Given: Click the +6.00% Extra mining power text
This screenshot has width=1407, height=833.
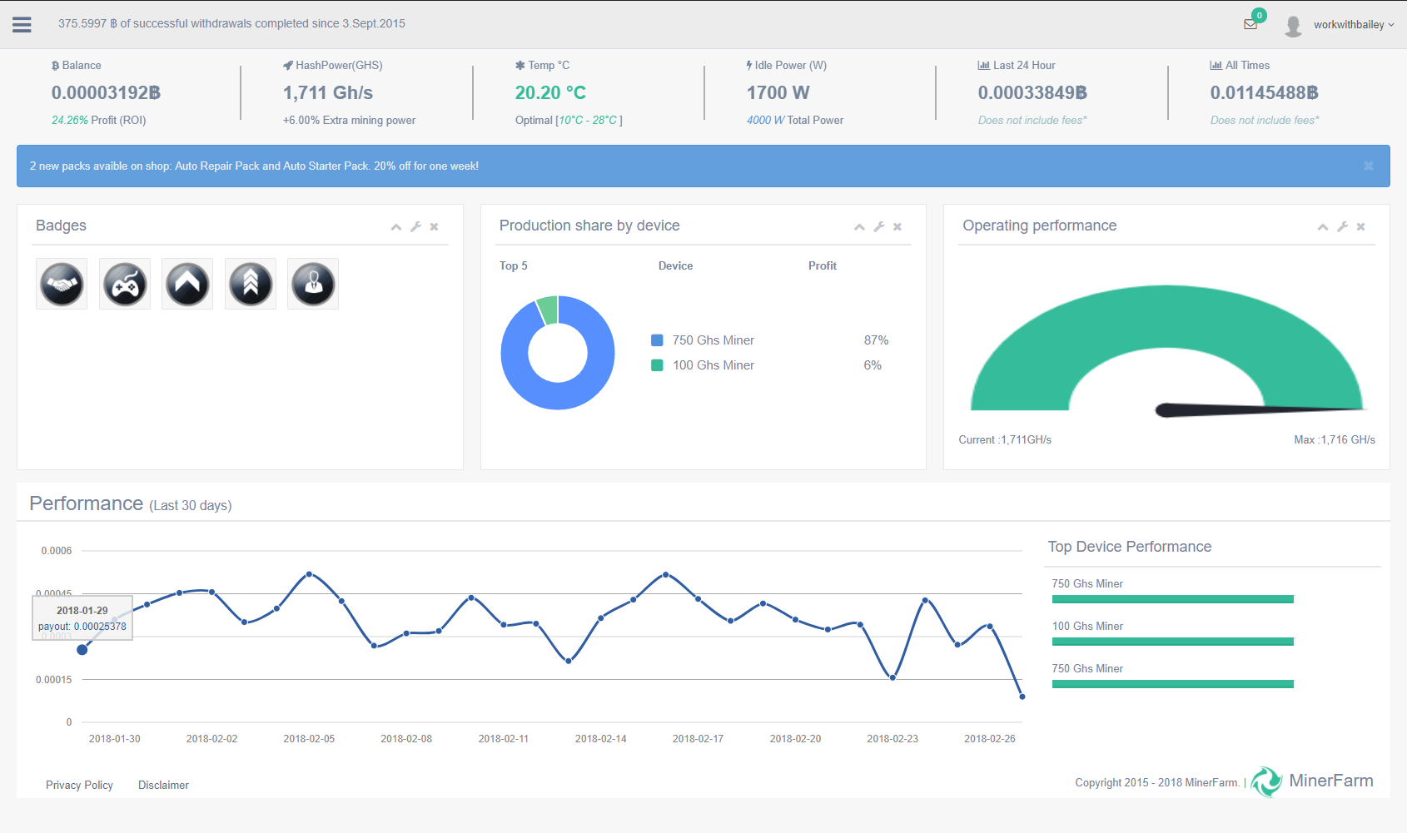Looking at the screenshot, I should tap(349, 120).
